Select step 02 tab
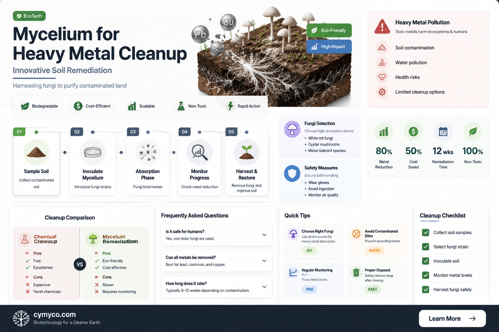499x332 pixels. coord(77,132)
